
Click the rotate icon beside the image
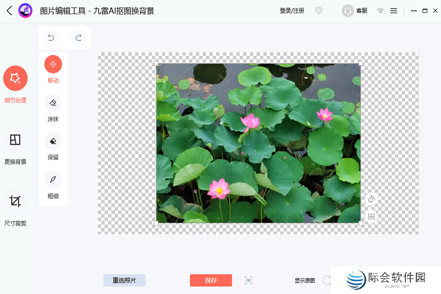click(372, 199)
